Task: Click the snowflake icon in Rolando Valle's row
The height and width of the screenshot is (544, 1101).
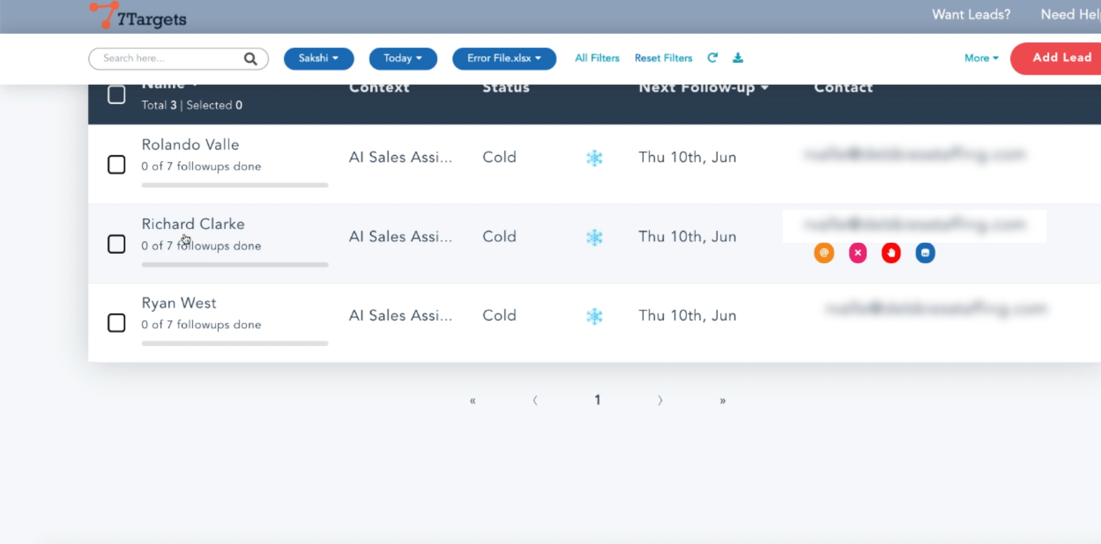Action: tap(595, 158)
